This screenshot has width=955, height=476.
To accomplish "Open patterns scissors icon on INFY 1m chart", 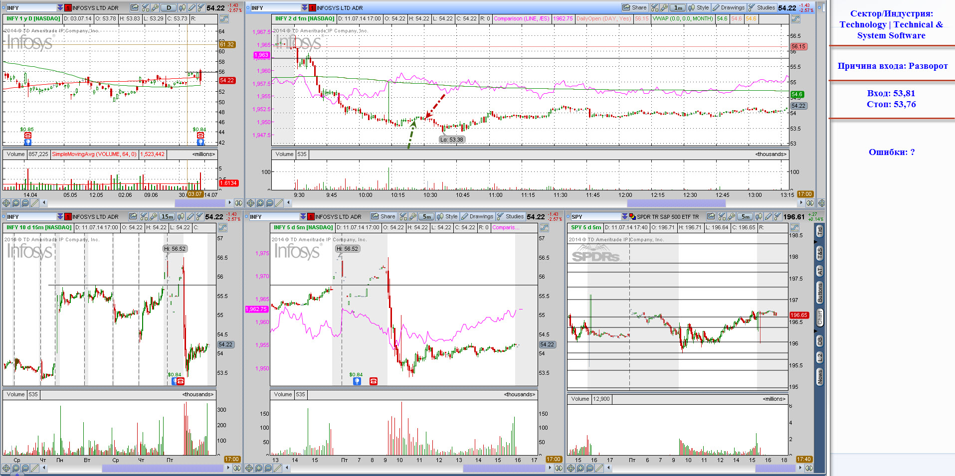I will point(655,7).
